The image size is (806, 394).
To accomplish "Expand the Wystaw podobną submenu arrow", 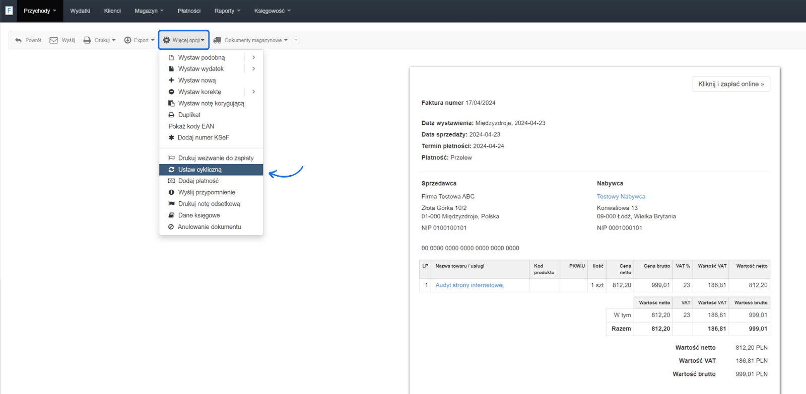I will (253, 57).
